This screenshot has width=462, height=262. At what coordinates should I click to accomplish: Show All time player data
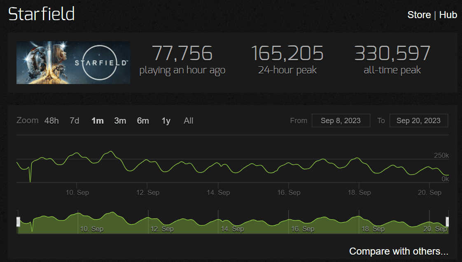click(188, 121)
